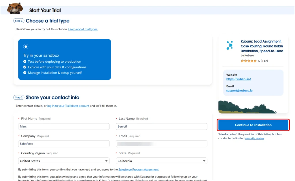Image resolution: width=295 pixels, height=181 pixels.
Task: Click the Last Name field containing Benioff
Action: tap(161, 126)
